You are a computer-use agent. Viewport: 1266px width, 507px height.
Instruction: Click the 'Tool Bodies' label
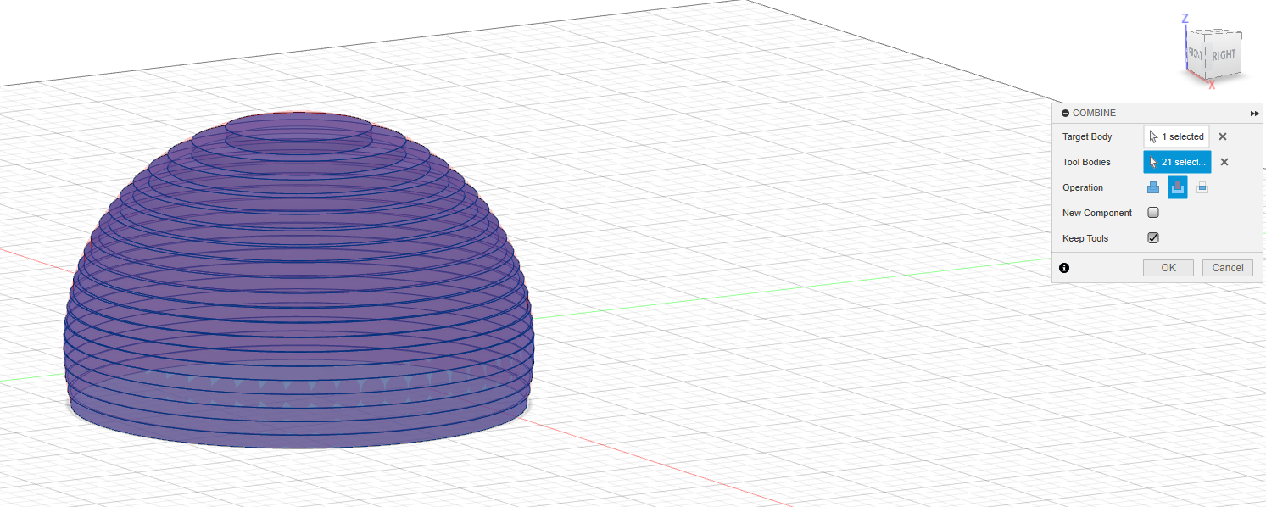[x=1086, y=162]
